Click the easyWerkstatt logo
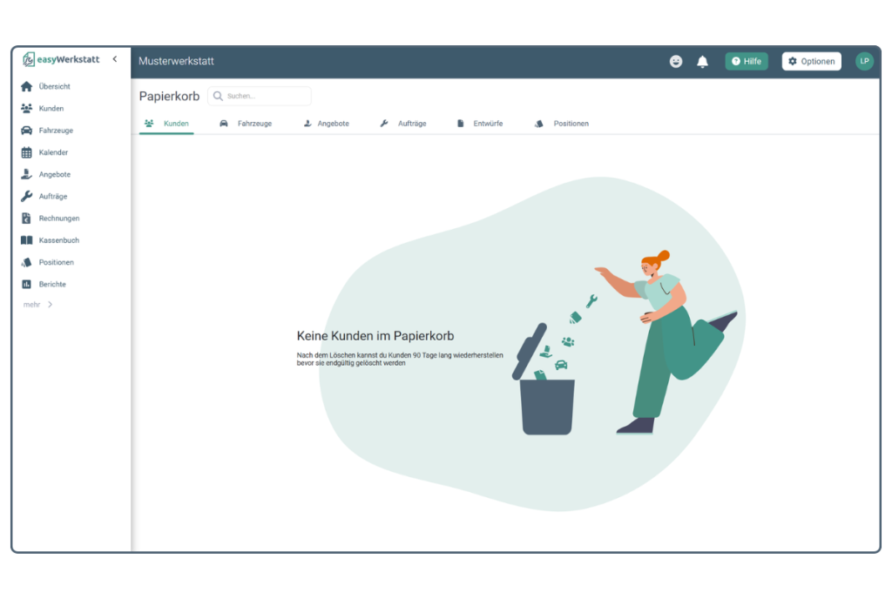The height and width of the screenshot is (599, 892). (61, 59)
